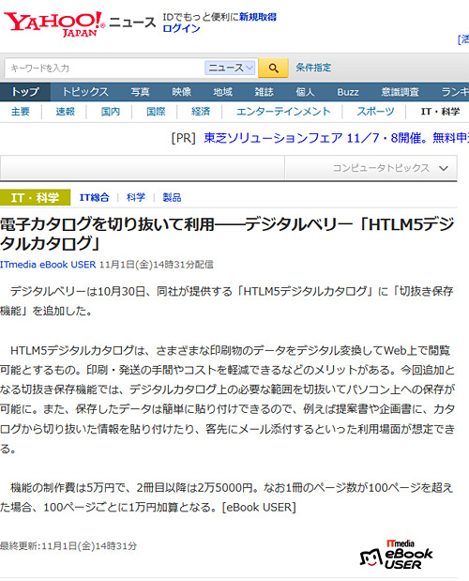The height and width of the screenshot is (581, 469).
Task: Open the 映像 tab
Action: pos(181,92)
